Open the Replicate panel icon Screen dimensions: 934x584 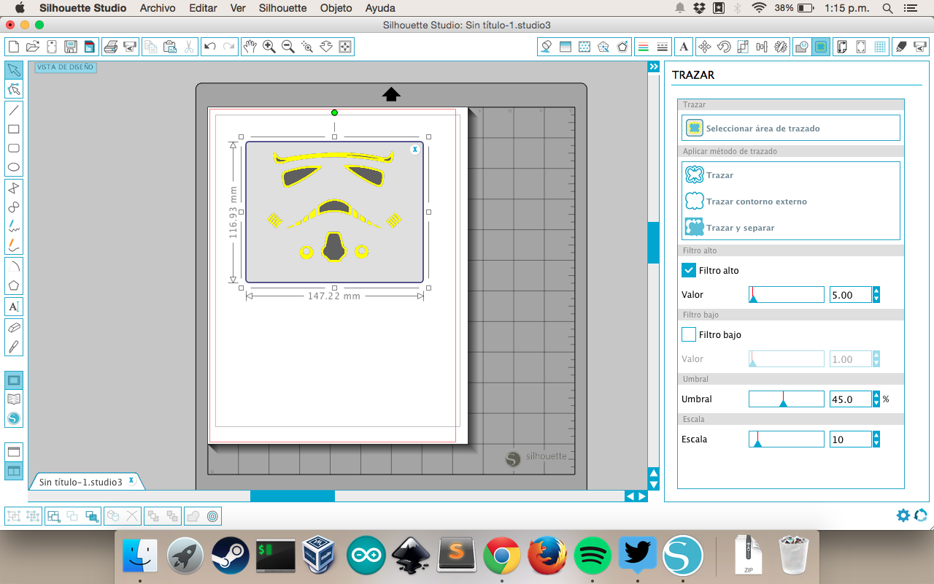coord(781,47)
